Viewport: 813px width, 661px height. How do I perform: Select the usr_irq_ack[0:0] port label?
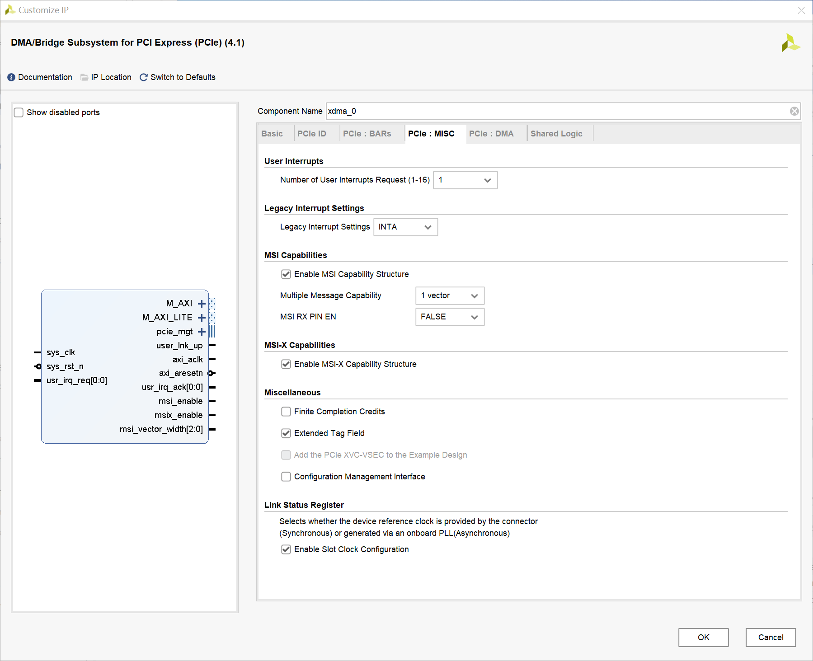point(172,387)
